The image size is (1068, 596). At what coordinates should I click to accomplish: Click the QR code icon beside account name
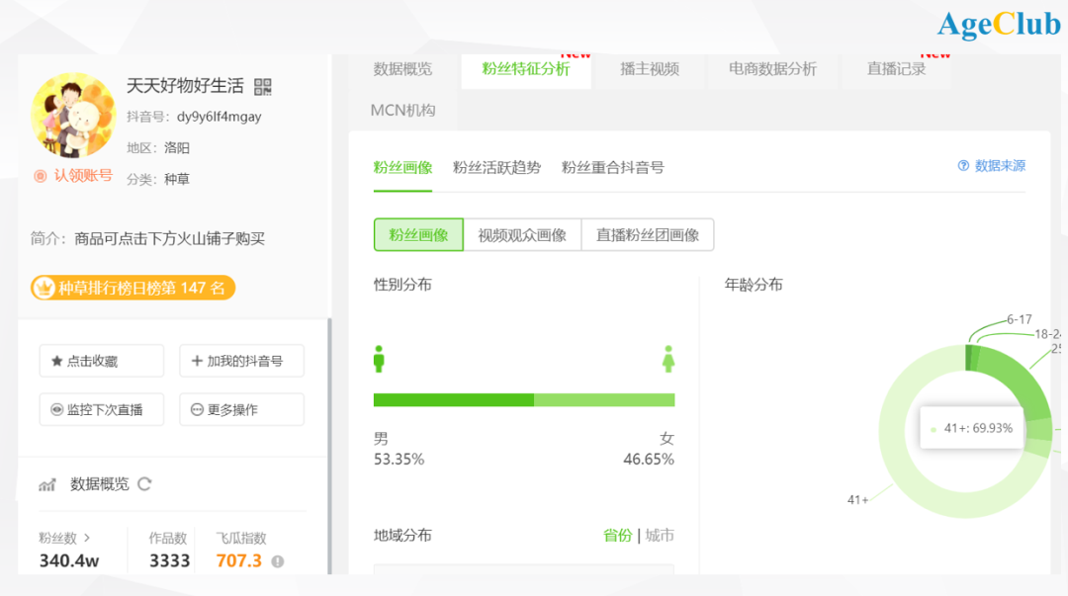pos(262,87)
